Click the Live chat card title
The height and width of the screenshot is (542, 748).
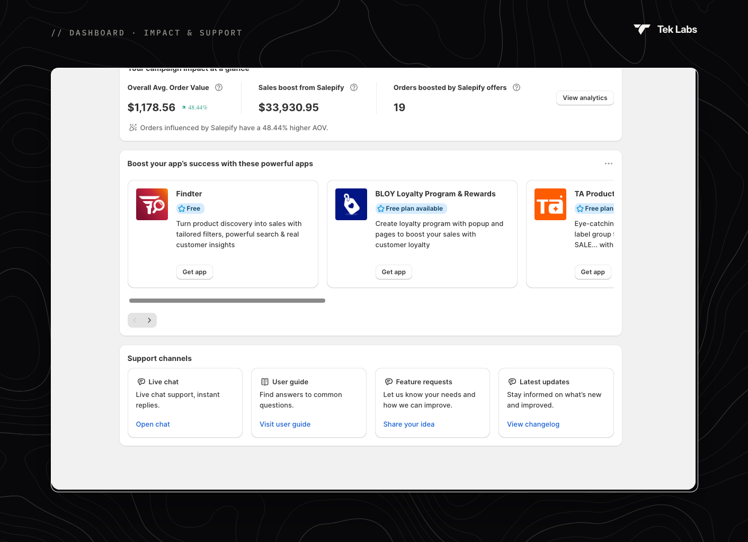[x=164, y=382]
